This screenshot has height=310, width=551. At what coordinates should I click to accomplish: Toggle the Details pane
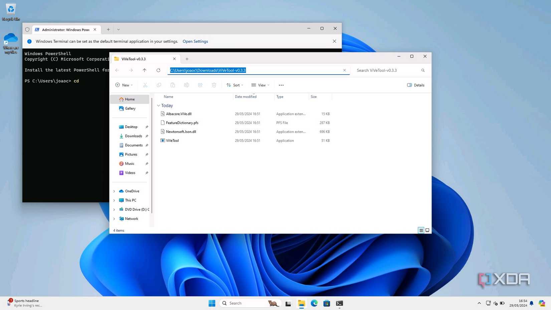pos(415,85)
